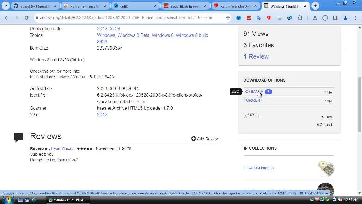Screen dimensions: 362x204
Task: Open the CD-ROM Images collection
Action: click(x=258, y=168)
